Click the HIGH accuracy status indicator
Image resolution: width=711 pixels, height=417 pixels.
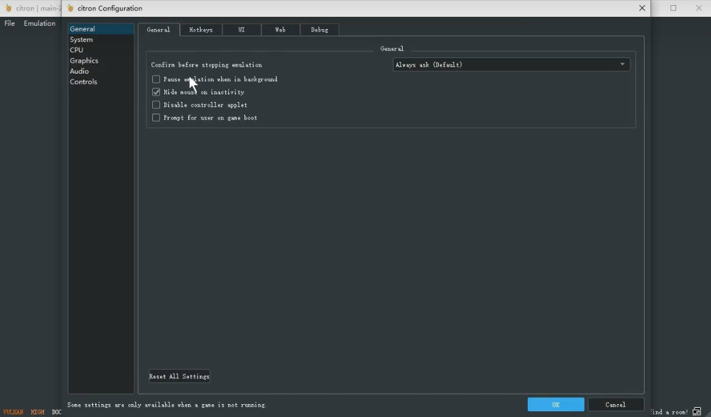tap(37, 412)
